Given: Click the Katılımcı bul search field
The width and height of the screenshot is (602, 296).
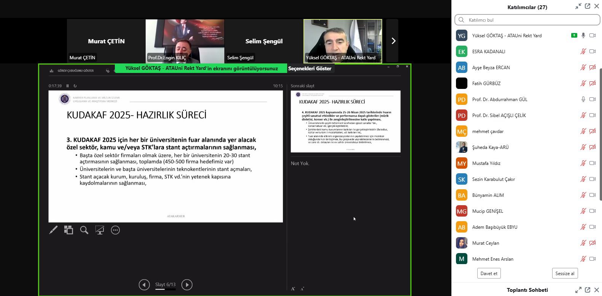Looking at the screenshot, I should pos(531,20).
